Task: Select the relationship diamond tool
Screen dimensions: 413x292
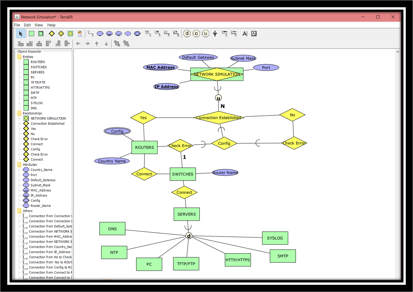Action: click(52, 33)
